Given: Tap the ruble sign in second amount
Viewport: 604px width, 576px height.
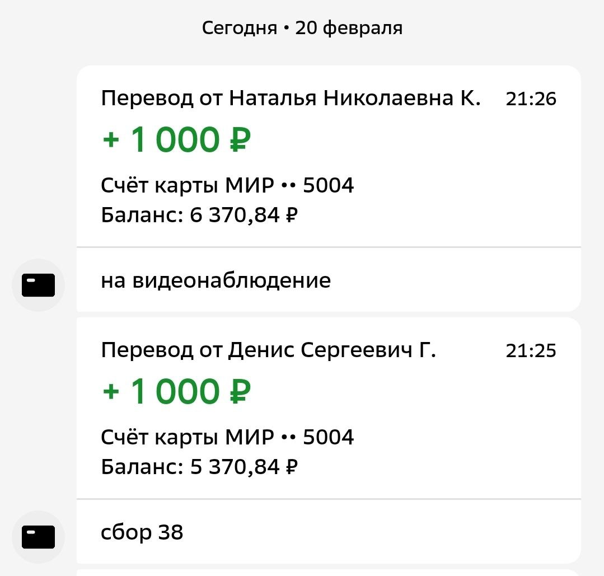Looking at the screenshot, I should click(x=240, y=392).
